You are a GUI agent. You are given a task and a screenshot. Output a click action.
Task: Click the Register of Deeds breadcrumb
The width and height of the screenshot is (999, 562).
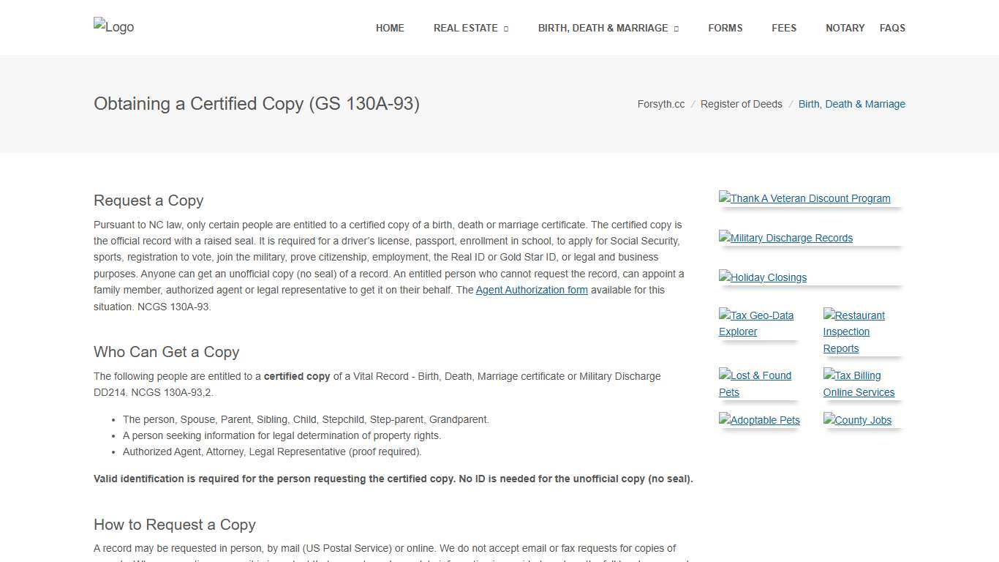pyautogui.click(x=741, y=104)
